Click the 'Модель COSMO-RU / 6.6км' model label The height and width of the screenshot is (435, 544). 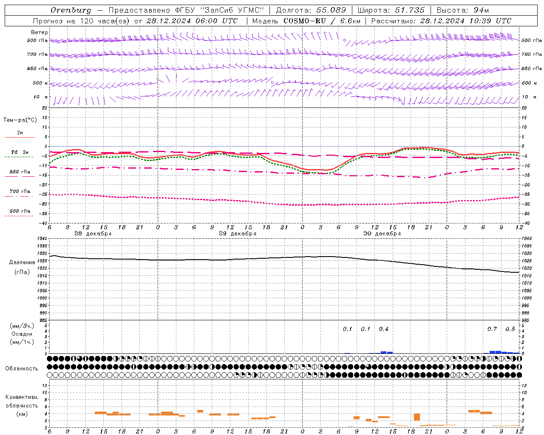point(306,21)
